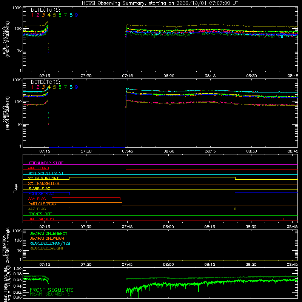Click the HESSI Observing Summary title text
The image size is (302, 302).
160,3
